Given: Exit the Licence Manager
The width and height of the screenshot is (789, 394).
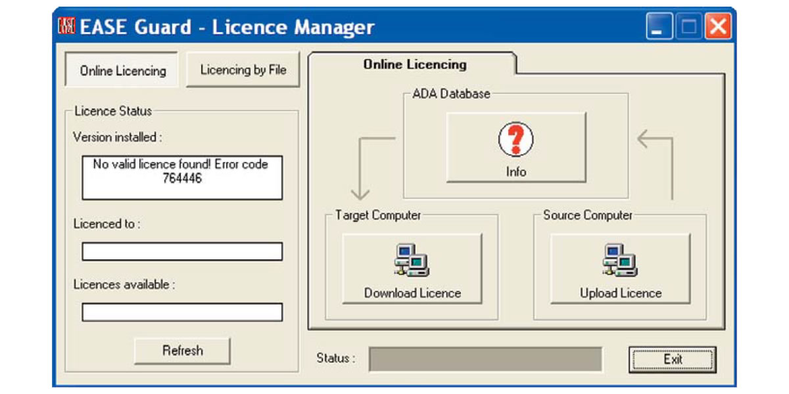Looking at the screenshot, I should [x=673, y=359].
